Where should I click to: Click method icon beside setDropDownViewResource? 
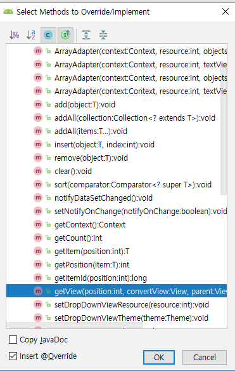tap(38, 304)
